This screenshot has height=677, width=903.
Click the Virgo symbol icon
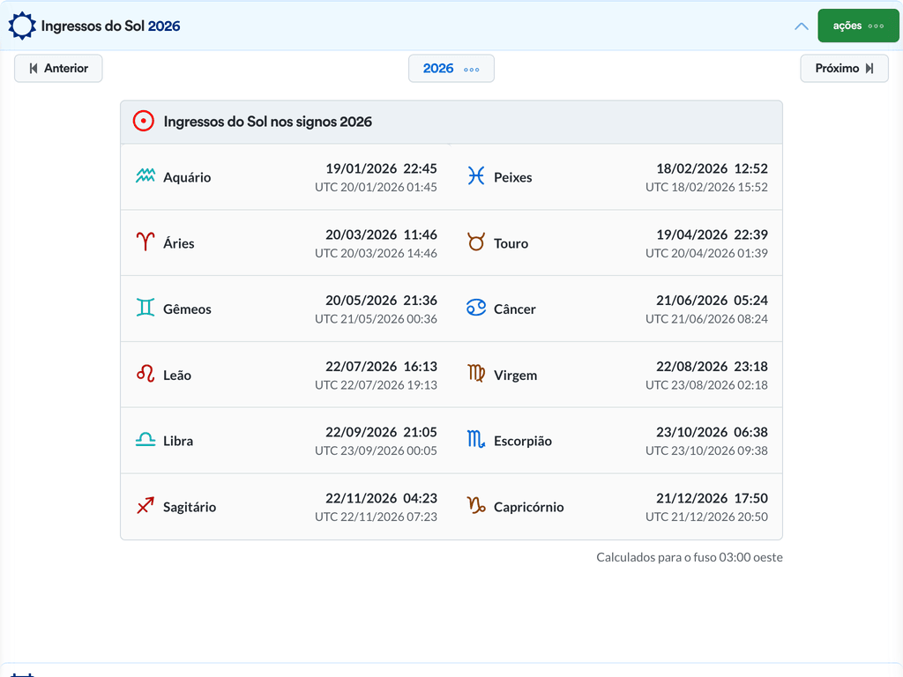pyautogui.click(x=475, y=374)
